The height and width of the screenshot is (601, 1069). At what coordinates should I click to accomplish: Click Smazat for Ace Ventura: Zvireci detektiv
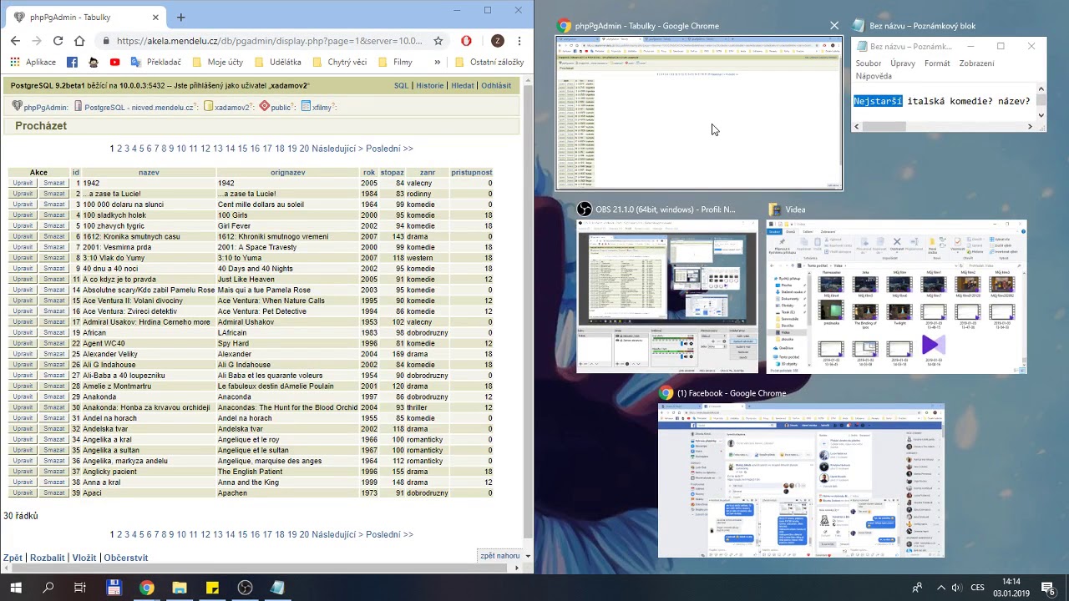[x=54, y=311]
